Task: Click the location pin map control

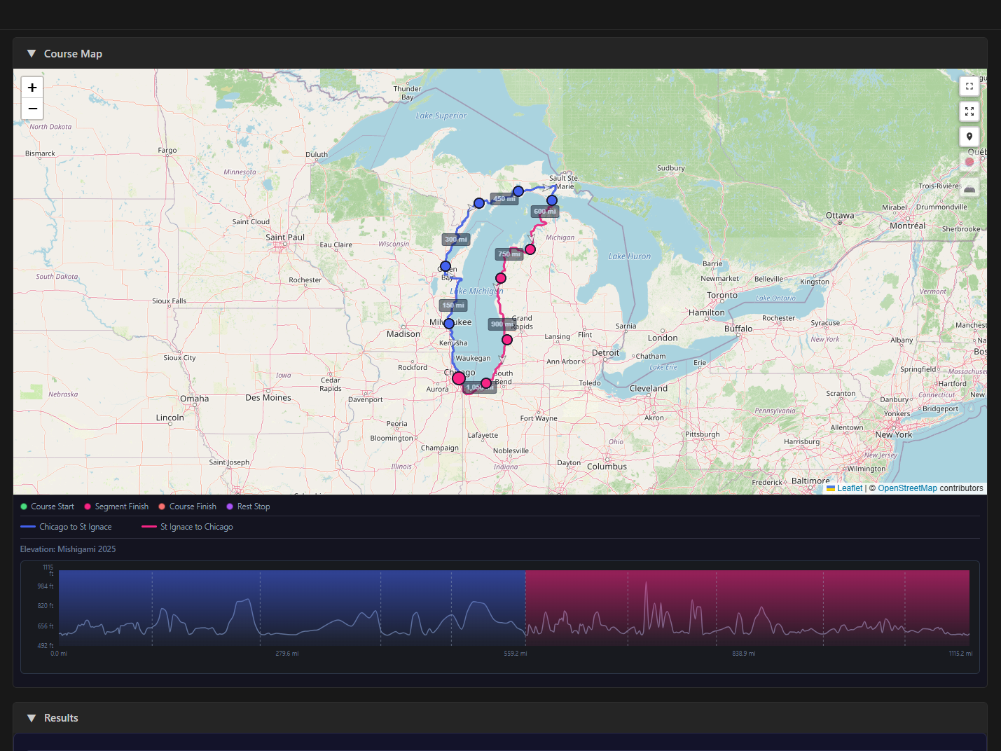Action: [969, 137]
